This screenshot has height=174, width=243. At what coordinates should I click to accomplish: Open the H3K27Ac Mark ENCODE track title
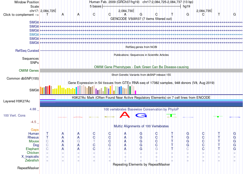141,97
